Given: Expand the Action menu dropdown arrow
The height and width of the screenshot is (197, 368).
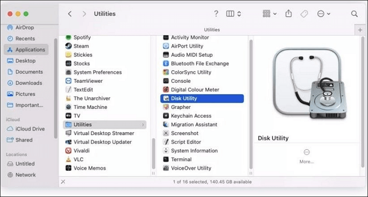Looking at the screenshot, I should point(329,14).
